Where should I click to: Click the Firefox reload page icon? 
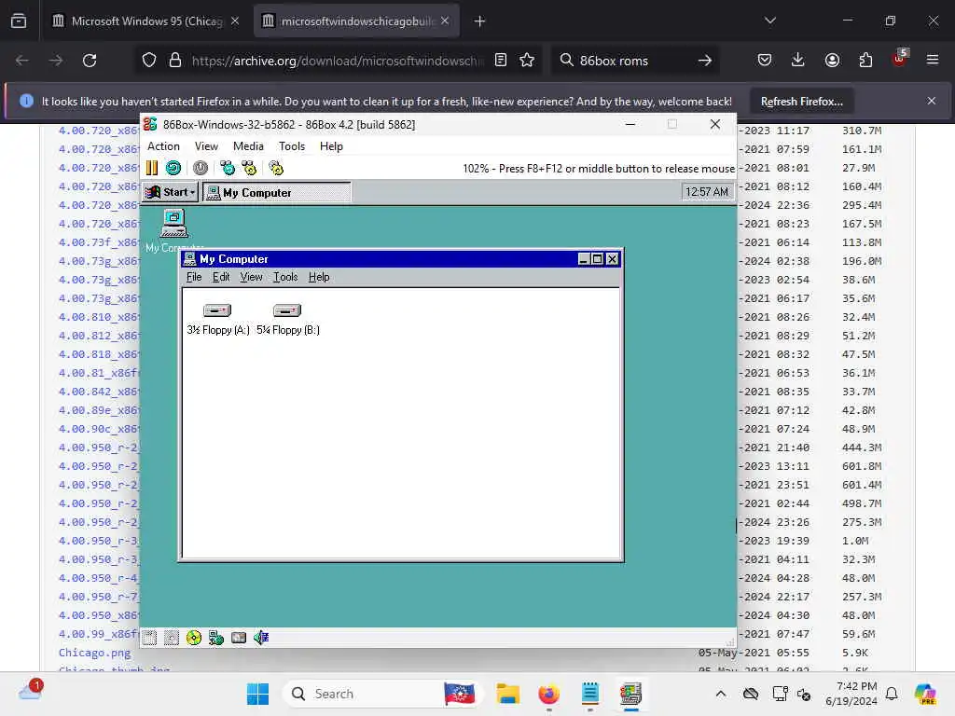point(90,61)
